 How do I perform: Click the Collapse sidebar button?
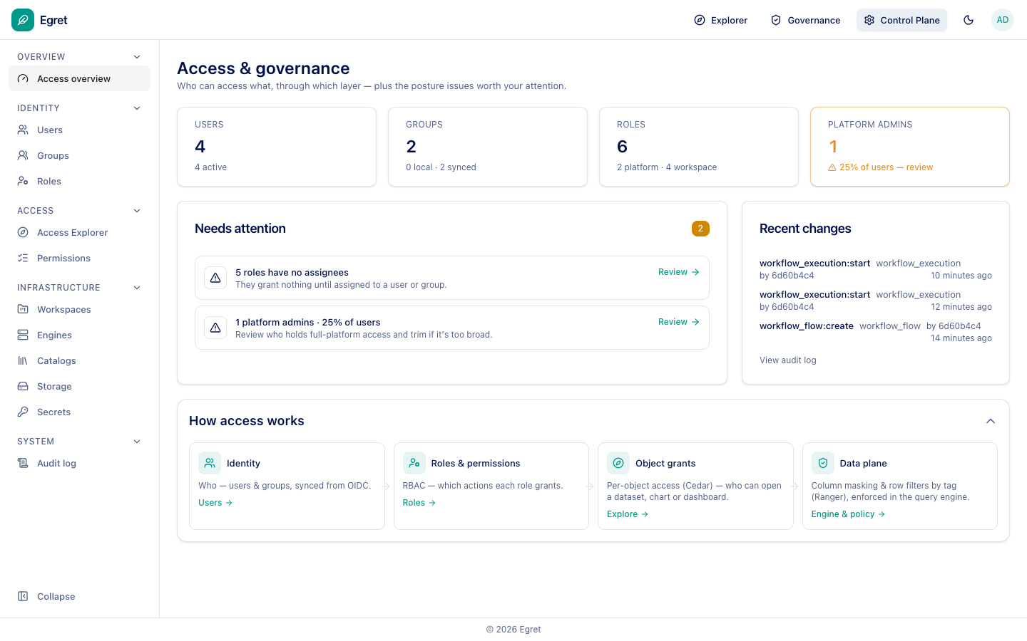click(79, 596)
